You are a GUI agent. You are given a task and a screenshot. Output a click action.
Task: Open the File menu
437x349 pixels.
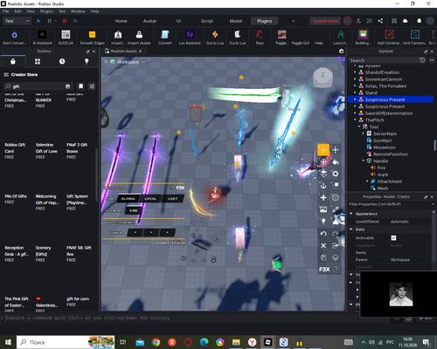[x=6, y=11]
